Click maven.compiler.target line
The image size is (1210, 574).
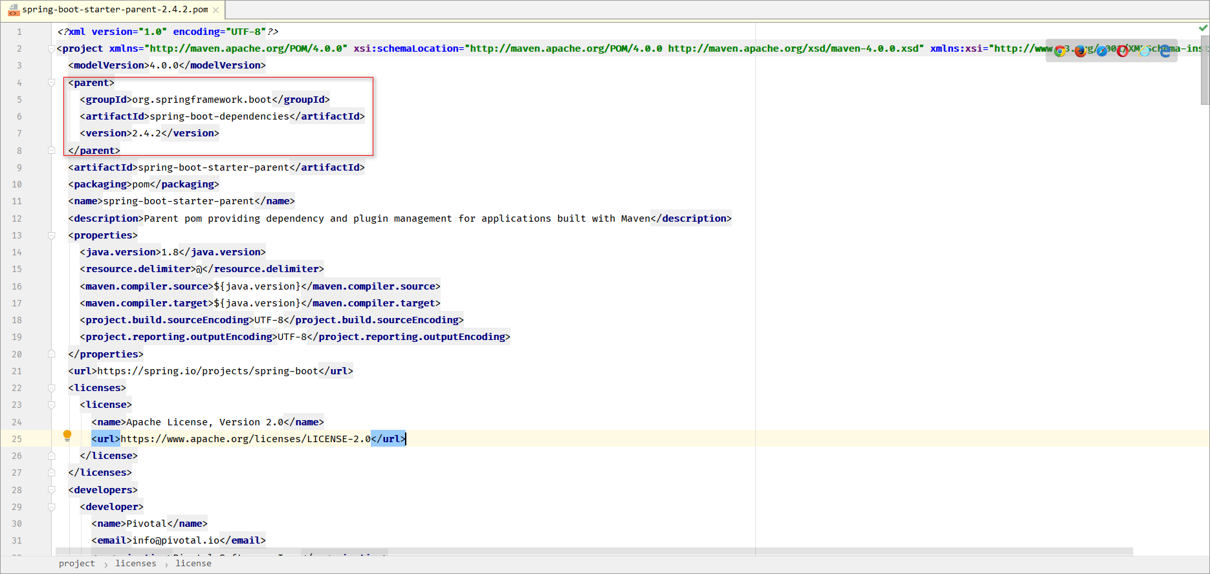tap(260, 303)
